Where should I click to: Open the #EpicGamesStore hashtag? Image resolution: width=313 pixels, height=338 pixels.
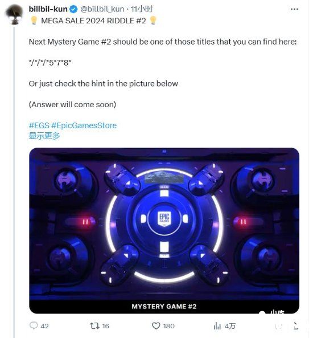84,125
